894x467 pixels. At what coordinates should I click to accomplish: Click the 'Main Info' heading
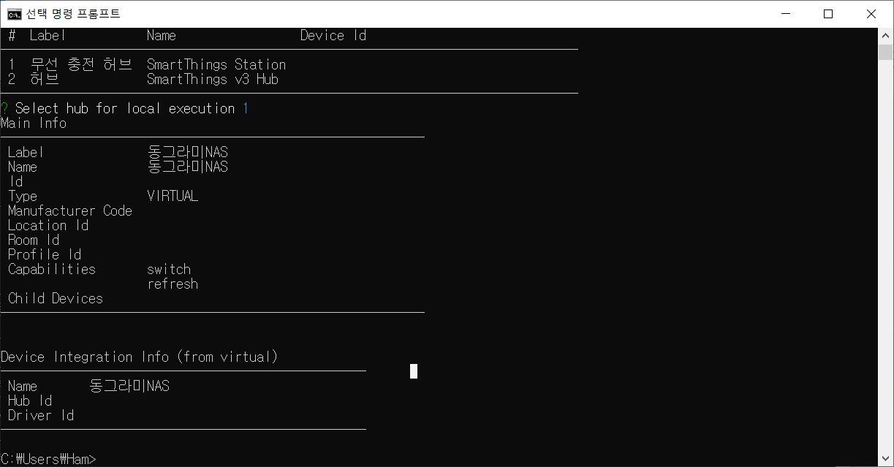click(x=34, y=123)
